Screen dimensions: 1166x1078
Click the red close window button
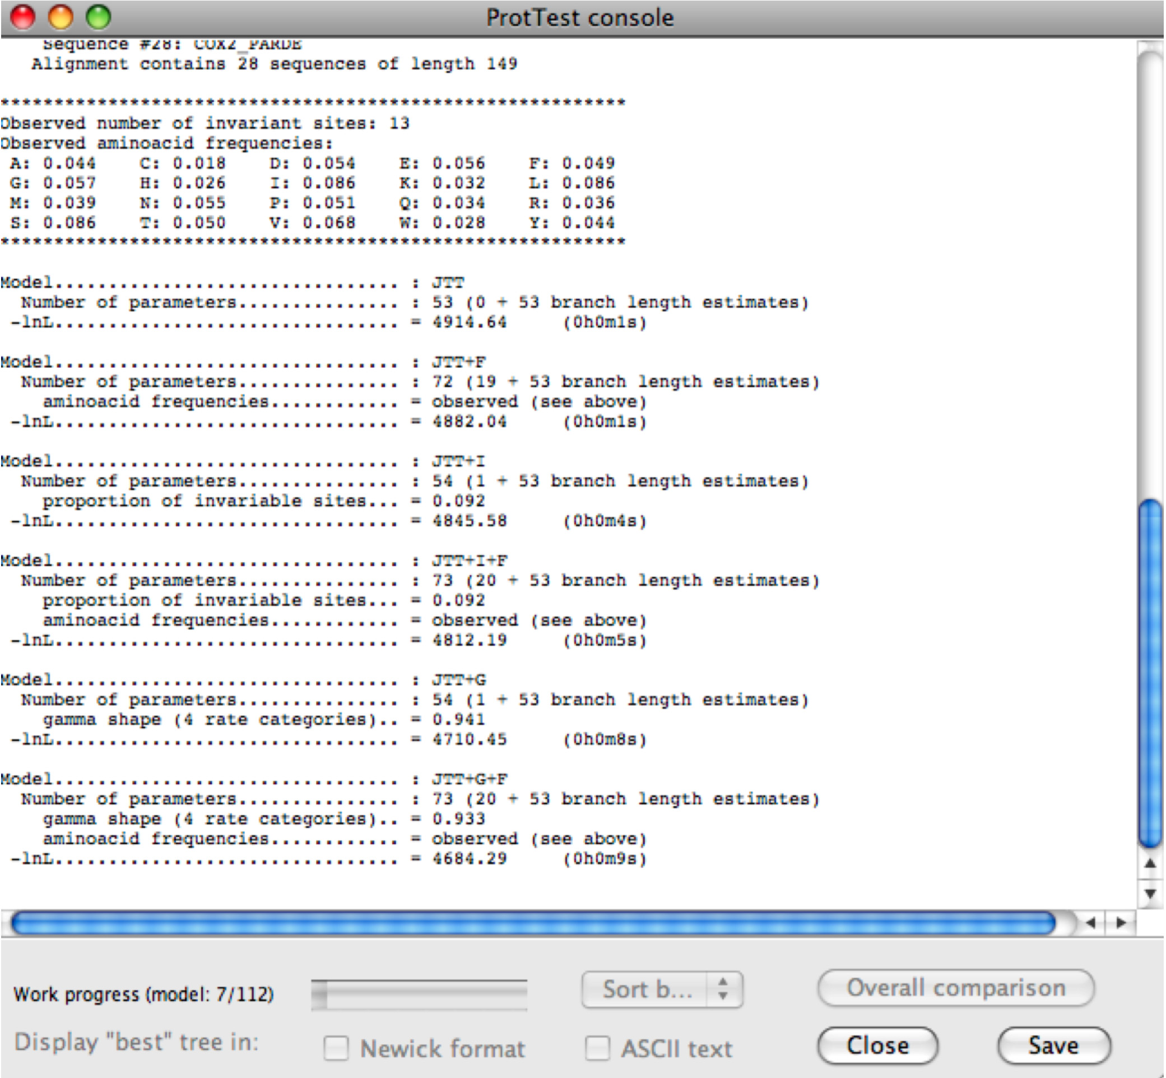24,17
